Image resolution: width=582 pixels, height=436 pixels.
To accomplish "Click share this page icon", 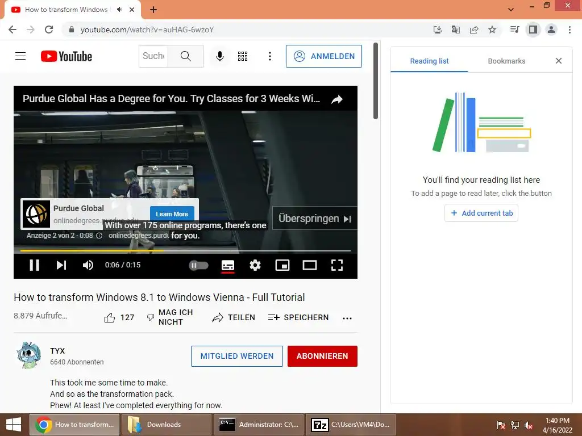I will coord(474,30).
